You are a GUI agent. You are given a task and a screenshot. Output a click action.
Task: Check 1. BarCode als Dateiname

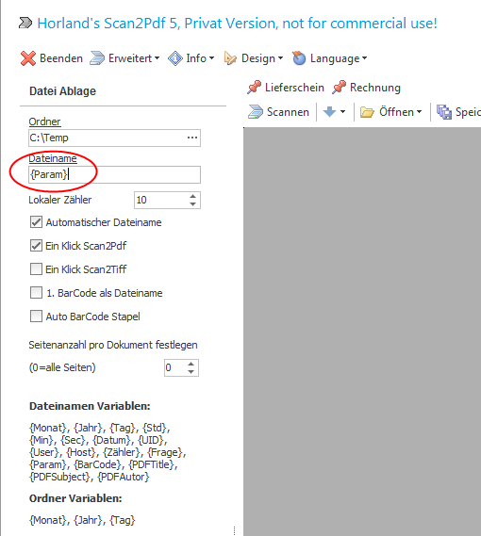click(x=36, y=293)
